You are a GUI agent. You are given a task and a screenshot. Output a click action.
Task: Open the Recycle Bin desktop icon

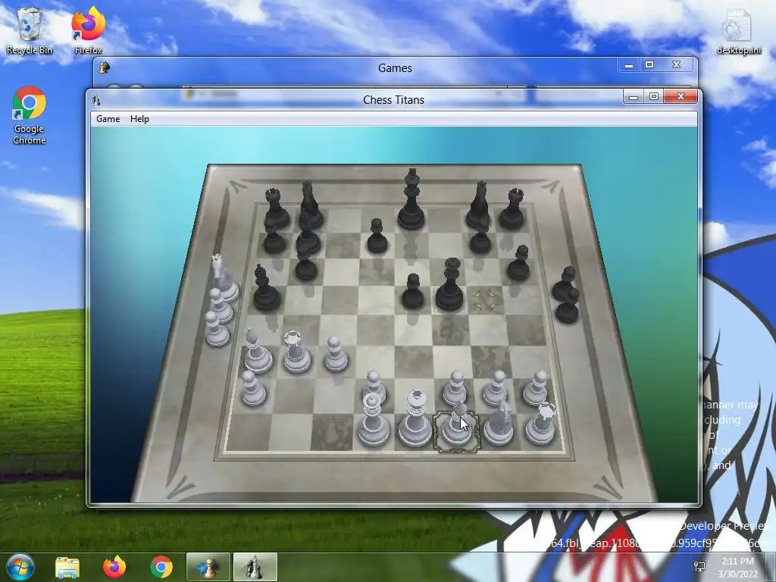(x=30, y=30)
